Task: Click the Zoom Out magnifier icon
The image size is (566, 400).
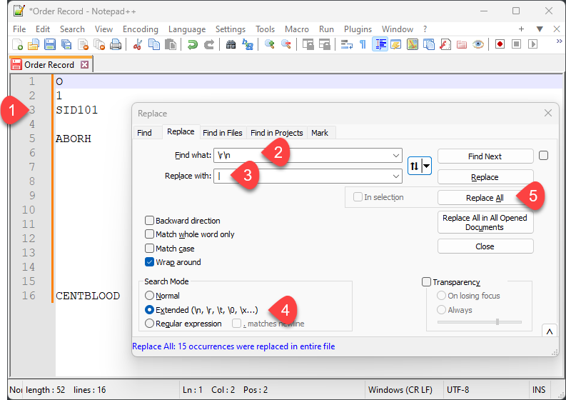Action: (286, 44)
